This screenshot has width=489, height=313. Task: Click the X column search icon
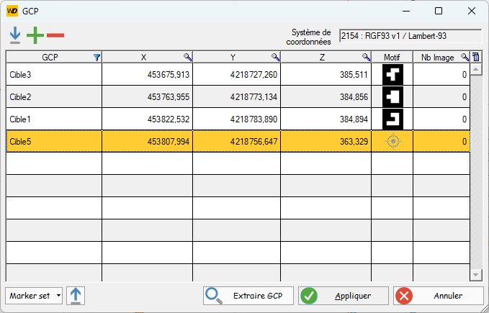click(x=187, y=57)
